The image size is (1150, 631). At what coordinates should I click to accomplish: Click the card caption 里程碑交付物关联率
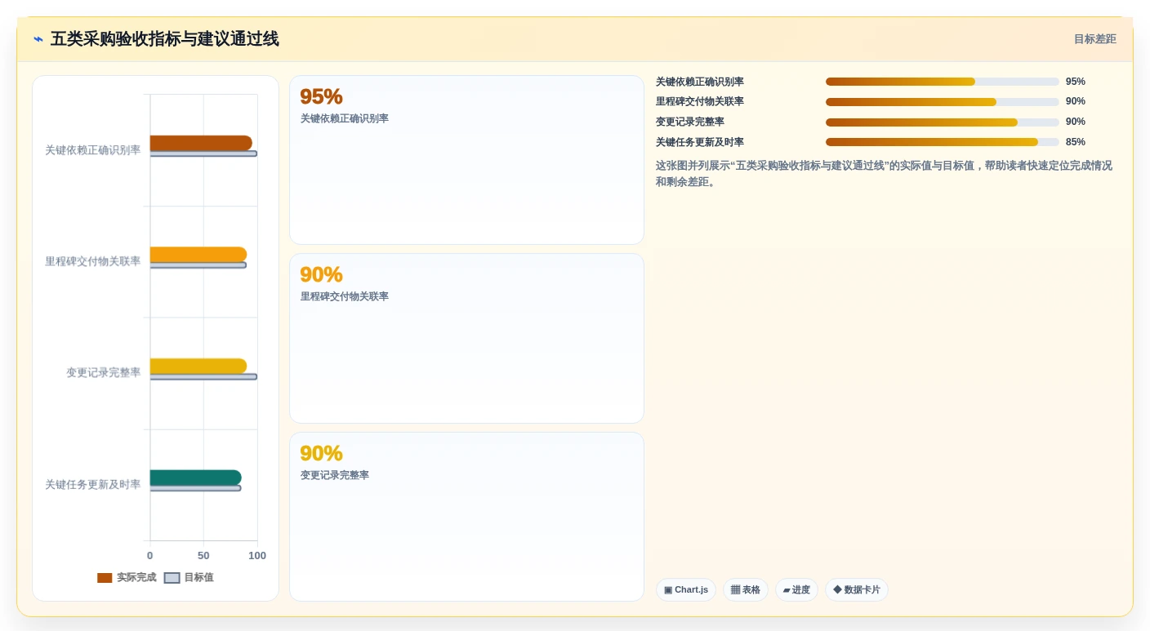(345, 296)
